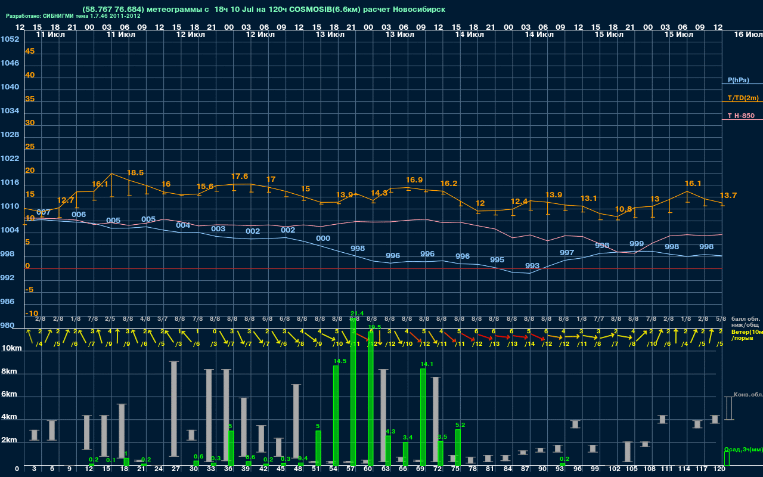Click the 14.3 temperature value
The height and width of the screenshot is (477, 763).
point(379,193)
